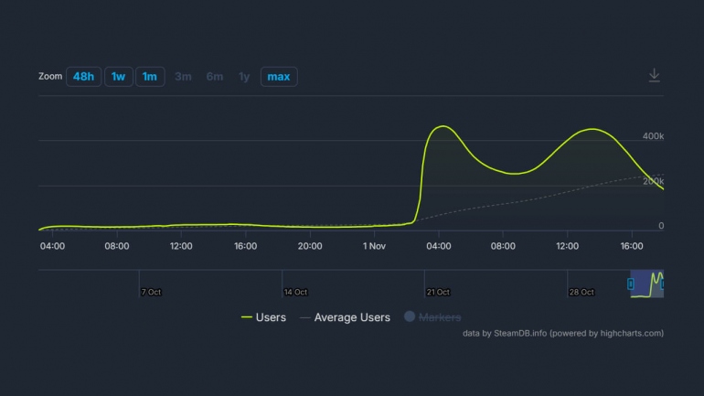This screenshot has height=396, width=704.
Task: Click the right navigator range handle
Action: [662, 284]
